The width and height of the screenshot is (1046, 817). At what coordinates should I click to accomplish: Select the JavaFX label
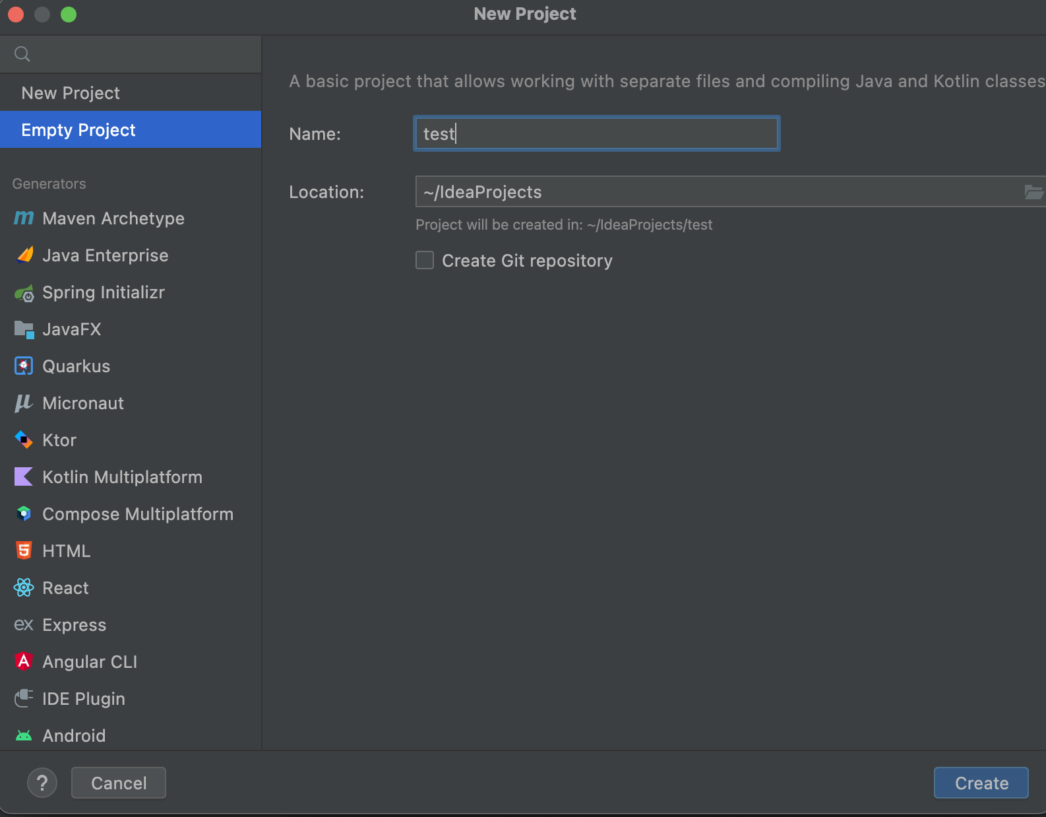72,329
